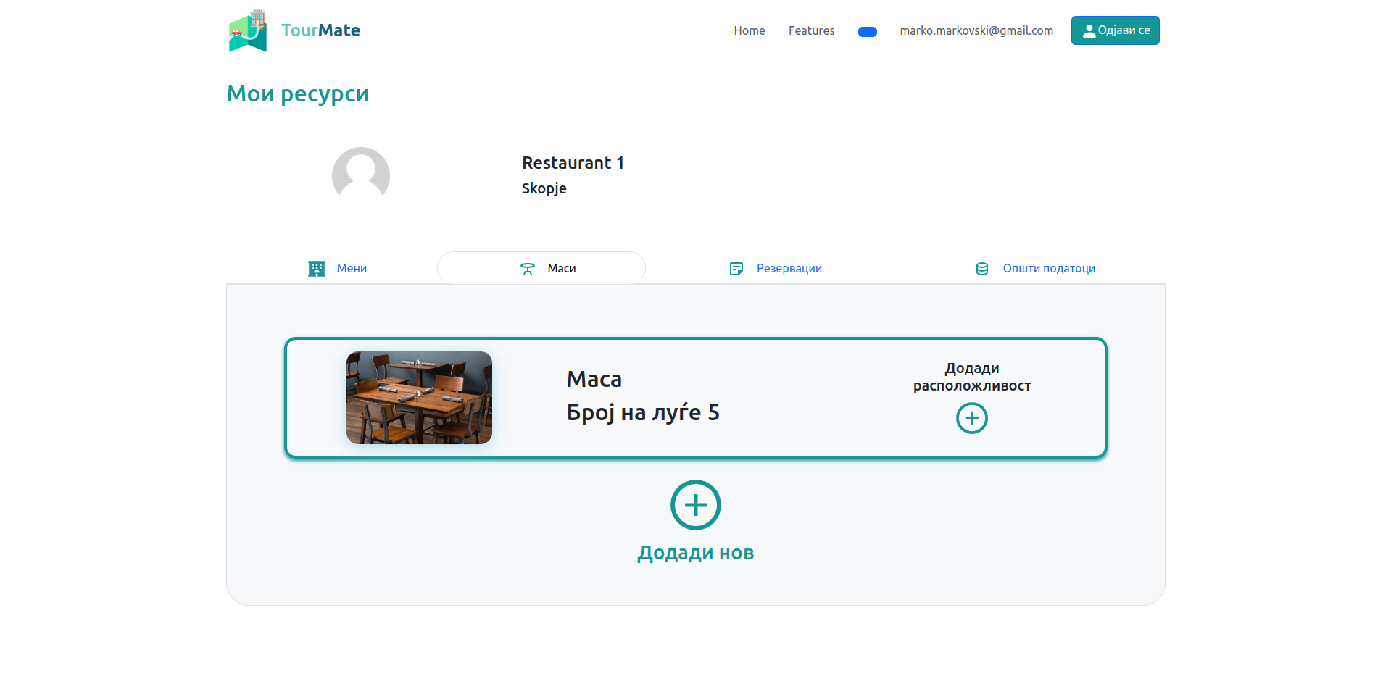This screenshot has height=689, width=1391.
Task: Click the note icon beside Резервации
Action: coord(736,269)
